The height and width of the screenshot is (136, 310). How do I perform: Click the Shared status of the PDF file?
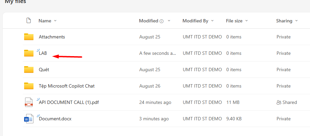coord(289,102)
